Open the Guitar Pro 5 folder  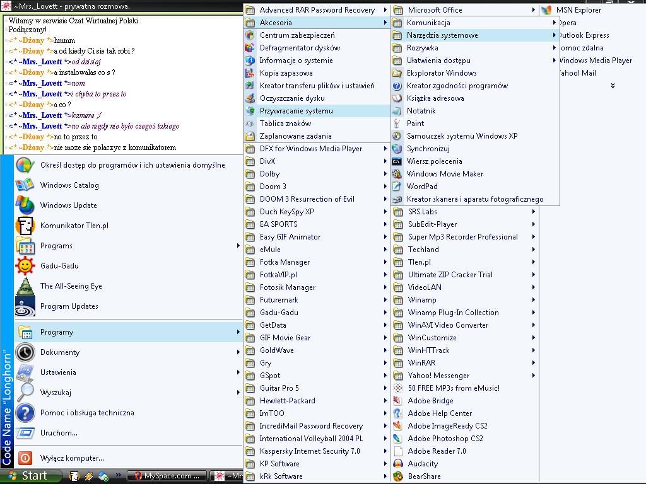pyautogui.click(x=317, y=388)
